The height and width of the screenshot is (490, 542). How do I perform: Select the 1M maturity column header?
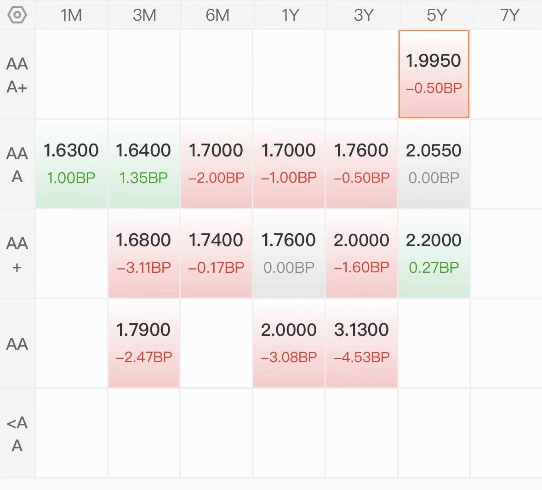(71, 15)
